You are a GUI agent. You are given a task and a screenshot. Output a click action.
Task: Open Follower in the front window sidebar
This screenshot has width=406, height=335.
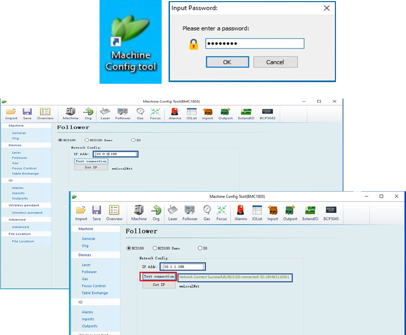(89, 272)
